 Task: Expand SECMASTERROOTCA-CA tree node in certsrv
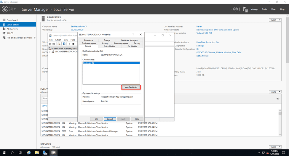(x=50, y=52)
